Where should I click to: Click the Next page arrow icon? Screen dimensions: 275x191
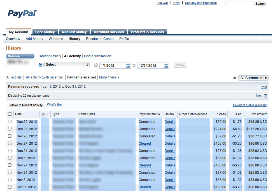(x=265, y=96)
